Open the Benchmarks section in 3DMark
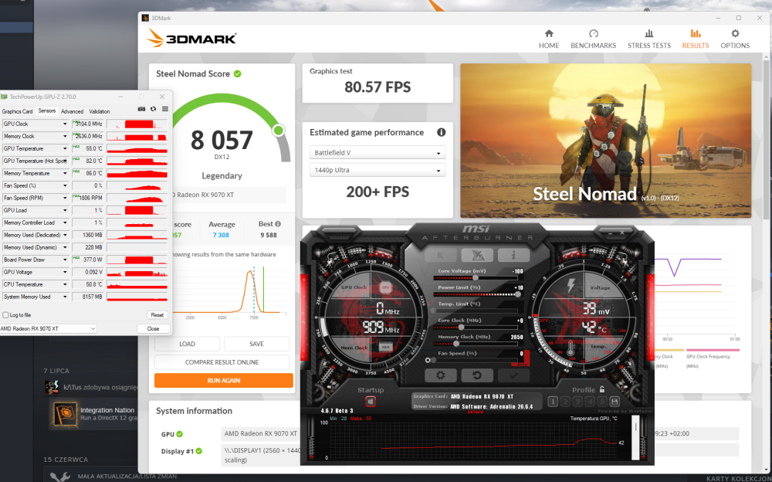 point(593,39)
